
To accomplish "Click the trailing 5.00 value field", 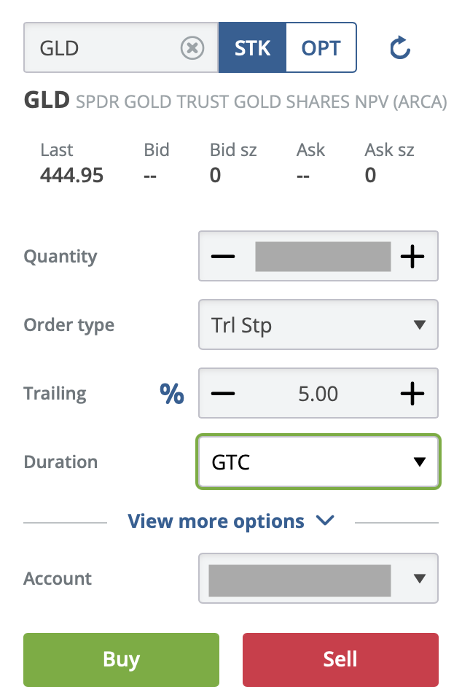I will (318, 394).
